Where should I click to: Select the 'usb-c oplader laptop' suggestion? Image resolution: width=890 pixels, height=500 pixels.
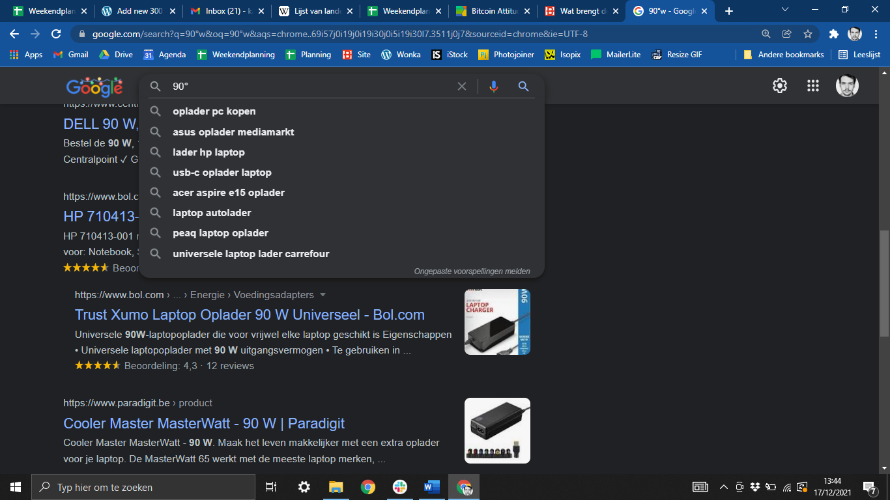pyautogui.click(x=222, y=173)
